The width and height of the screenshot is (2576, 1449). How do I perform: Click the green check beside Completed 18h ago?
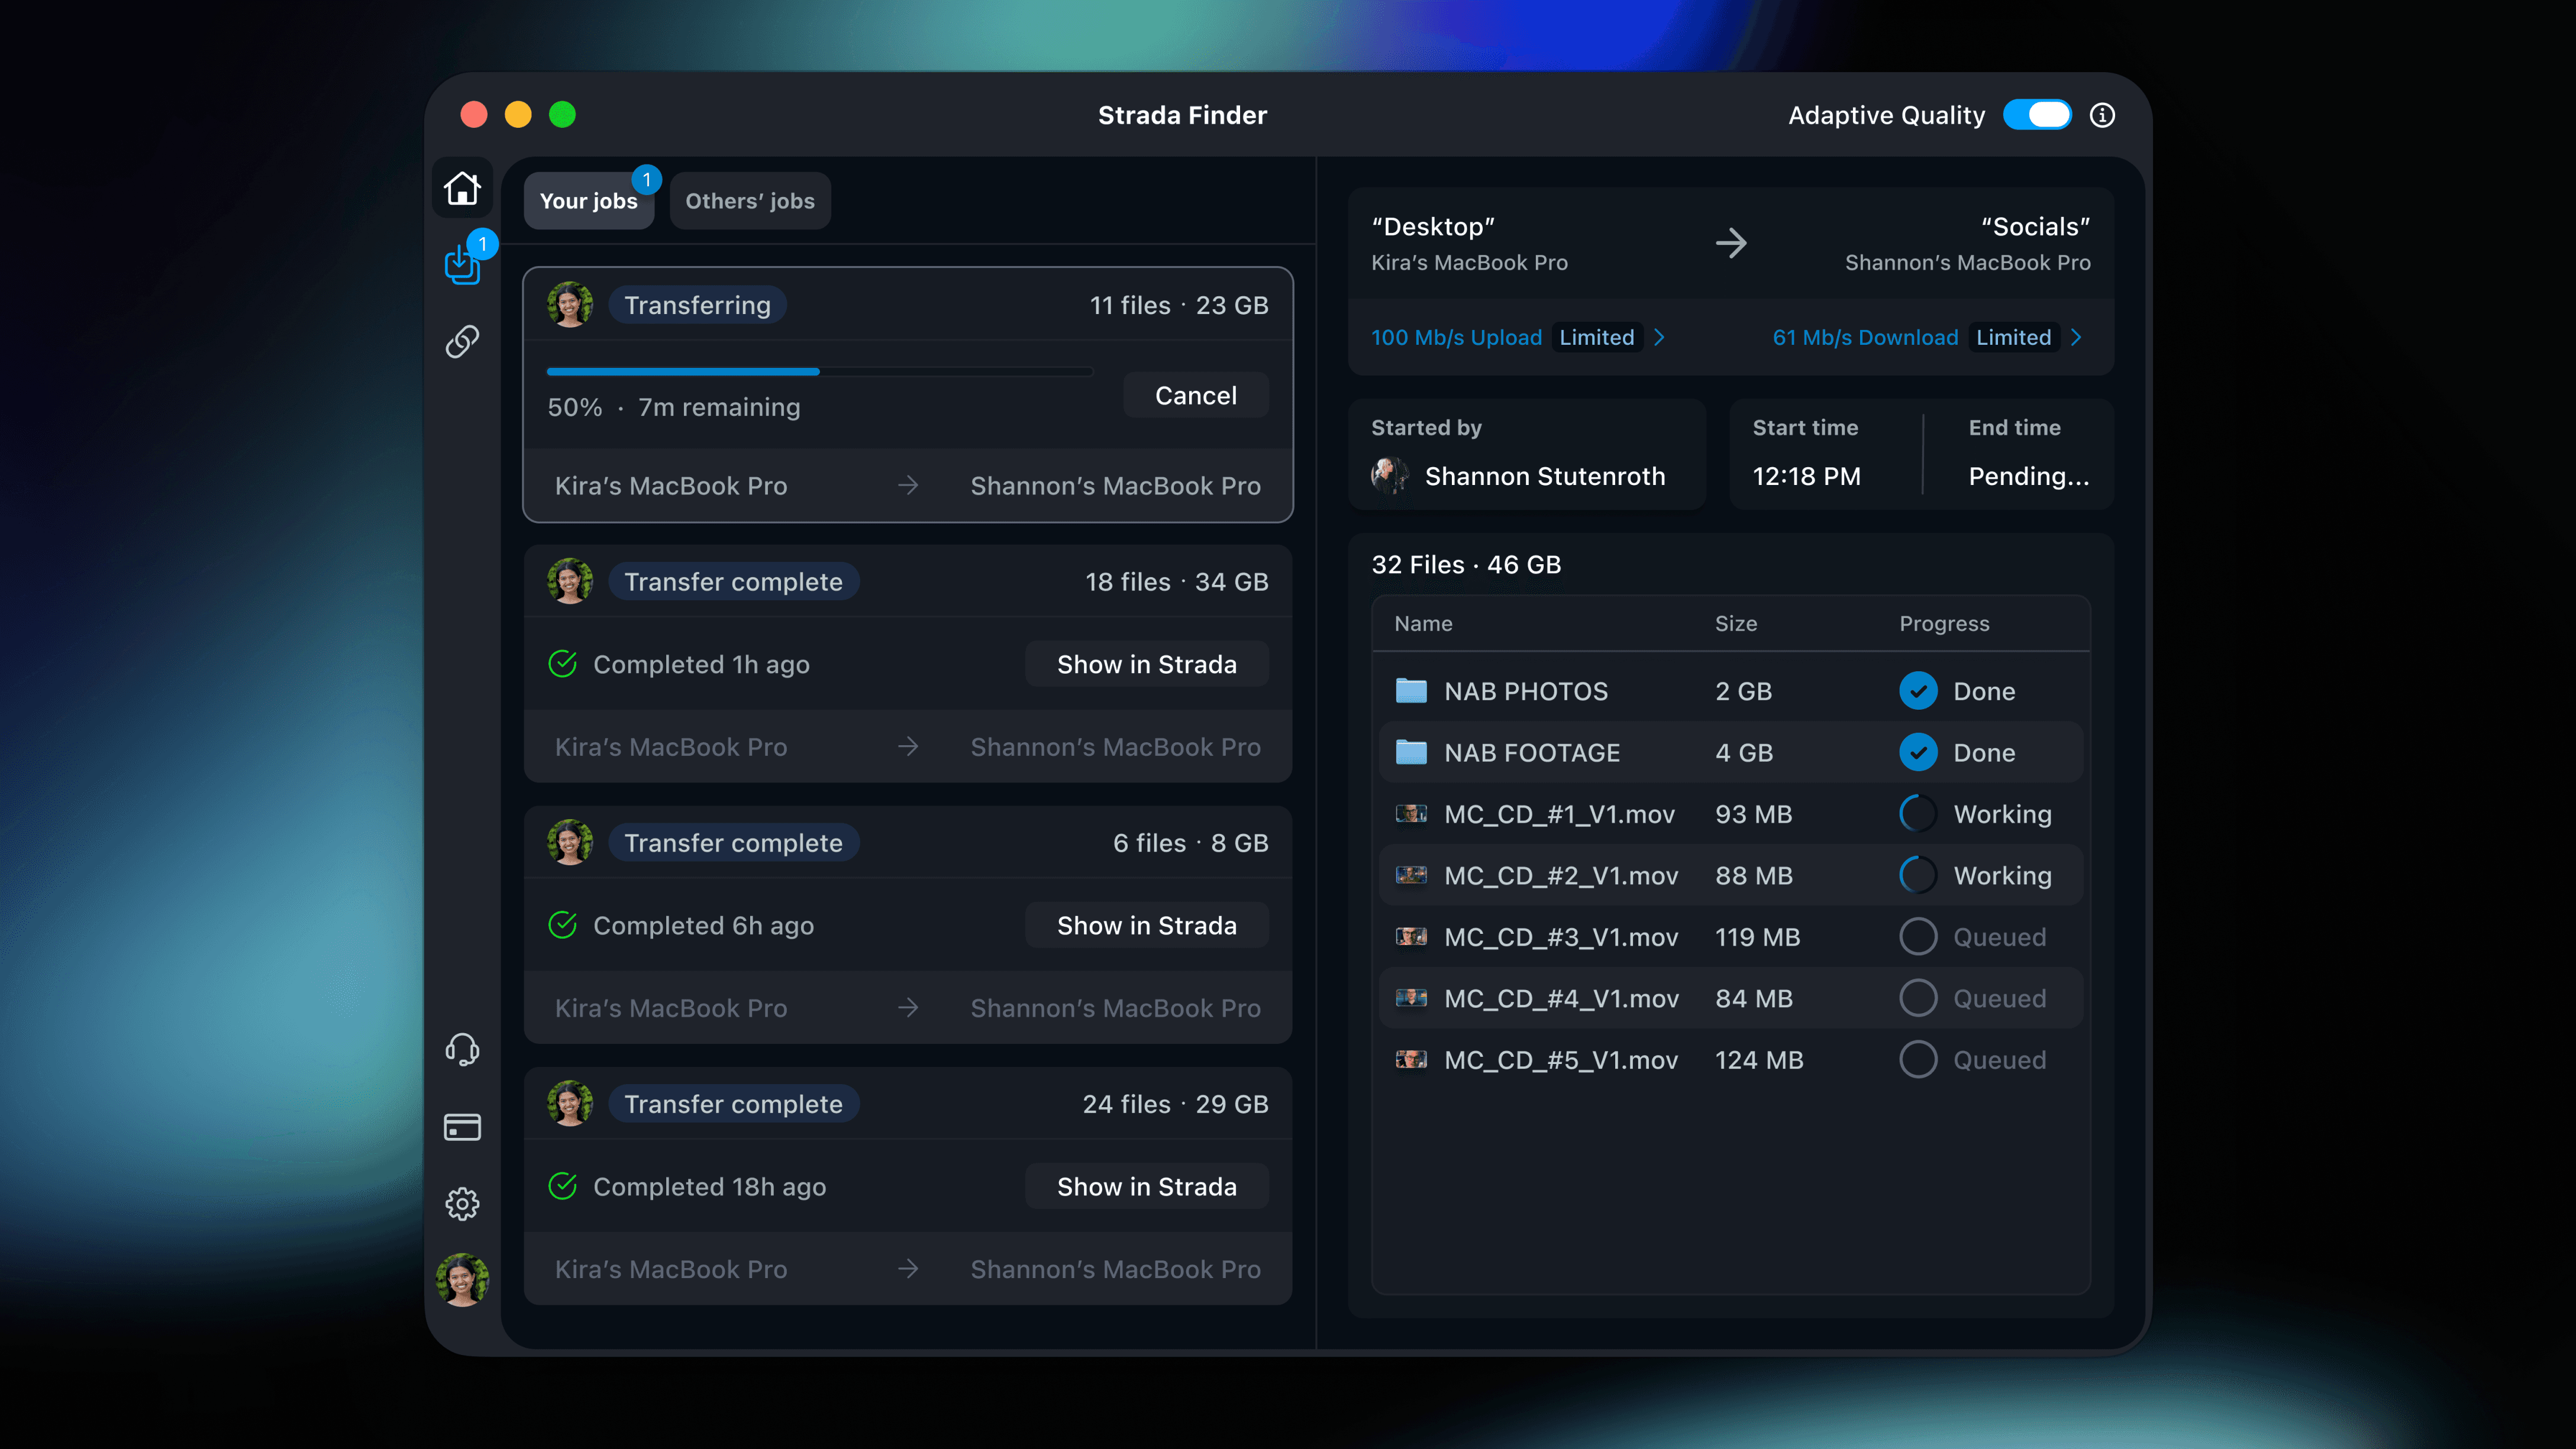tap(563, 1186)
